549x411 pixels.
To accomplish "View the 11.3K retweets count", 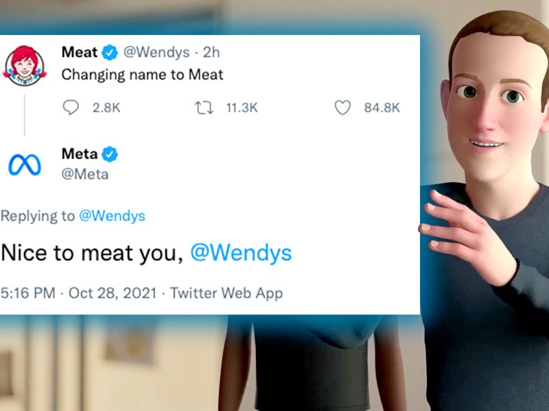I will pyautogui.click(x=242, y=108).
